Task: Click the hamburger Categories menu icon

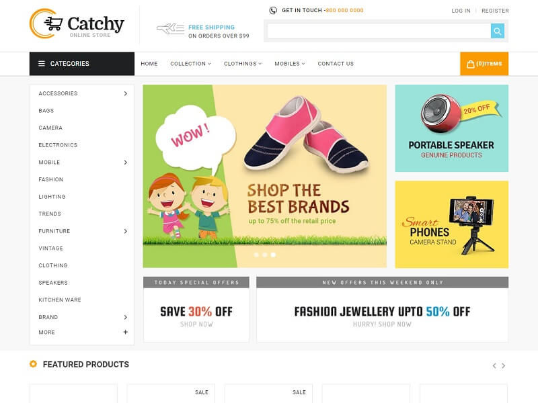Action: click(42, 63)
